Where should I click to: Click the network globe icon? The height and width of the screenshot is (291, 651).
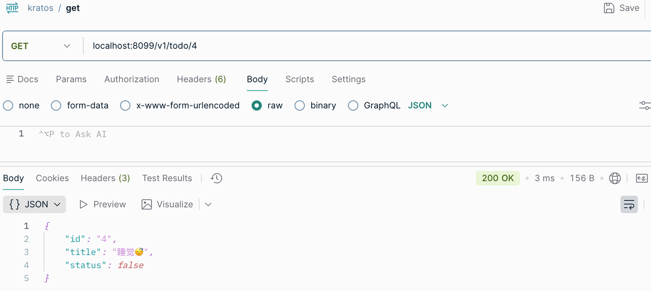pyautogui.click(x=615, y=178)
